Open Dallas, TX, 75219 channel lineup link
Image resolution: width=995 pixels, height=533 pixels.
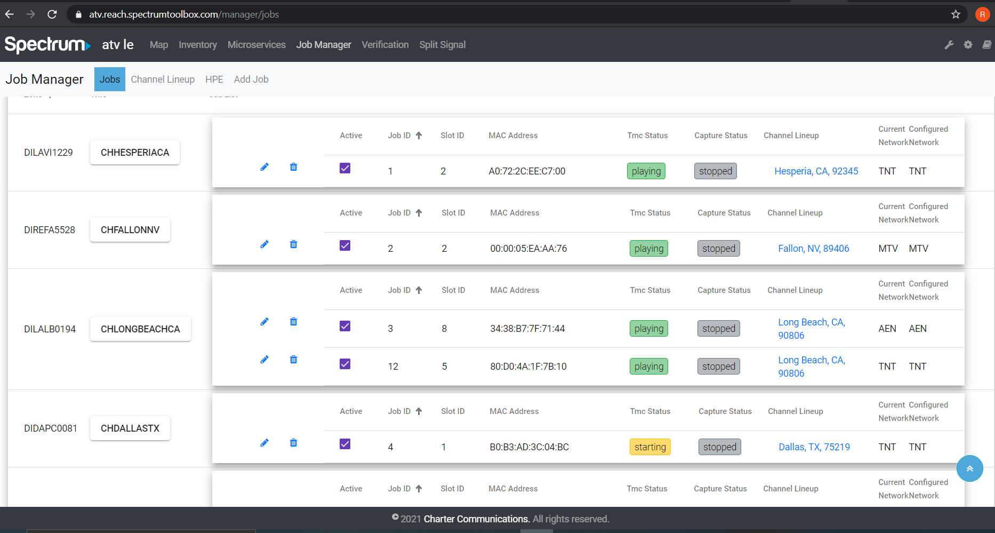(x=814, y=447)
